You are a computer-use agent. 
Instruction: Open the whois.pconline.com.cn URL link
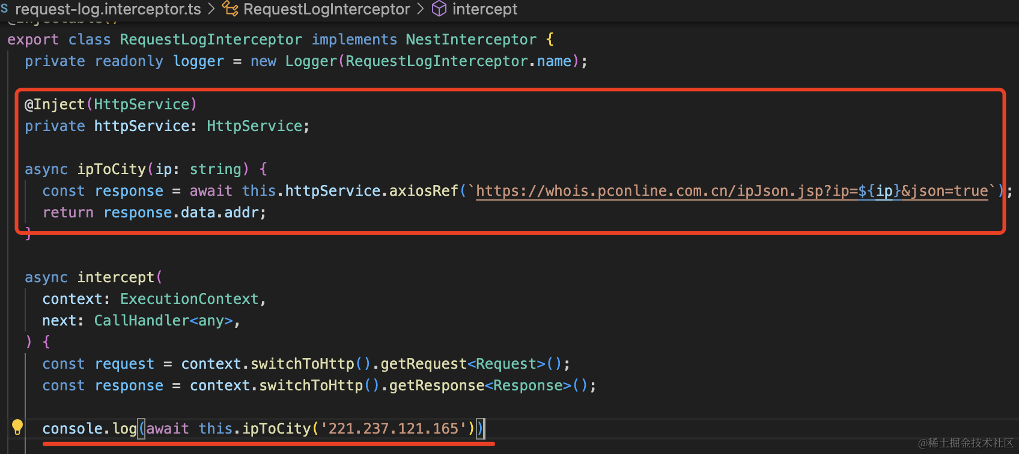click(661, 191)
